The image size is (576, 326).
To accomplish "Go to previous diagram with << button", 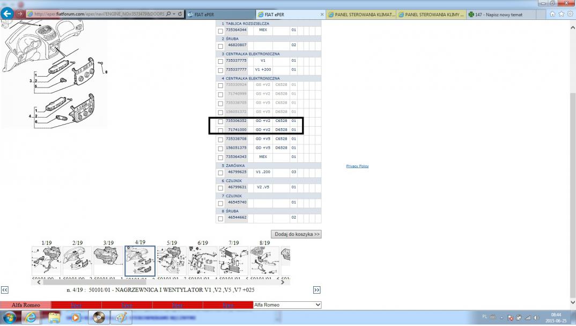I will coord(4,290).
